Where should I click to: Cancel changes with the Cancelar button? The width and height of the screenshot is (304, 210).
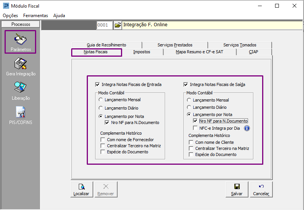click(x=261, y=189)
